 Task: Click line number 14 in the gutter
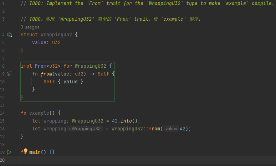[3, 113]
